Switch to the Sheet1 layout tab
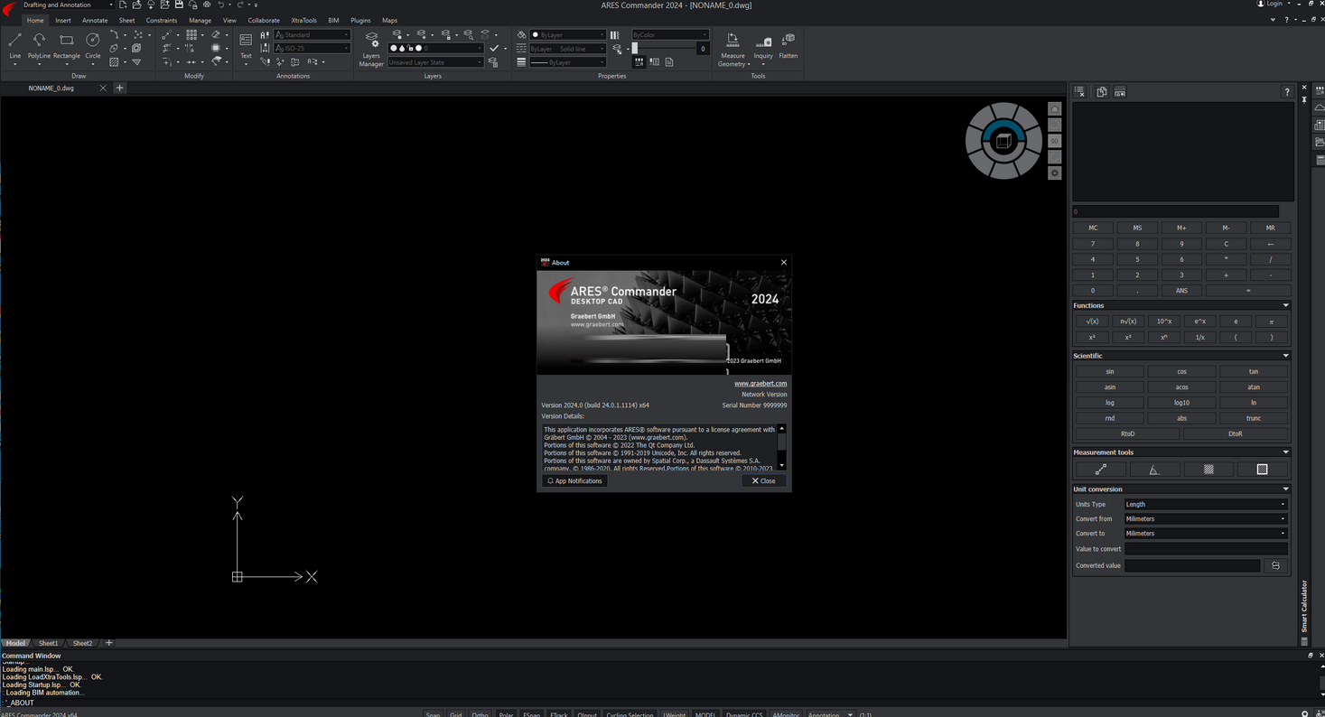The height and width of the screenshot is (717, 1325). point(48,643)
